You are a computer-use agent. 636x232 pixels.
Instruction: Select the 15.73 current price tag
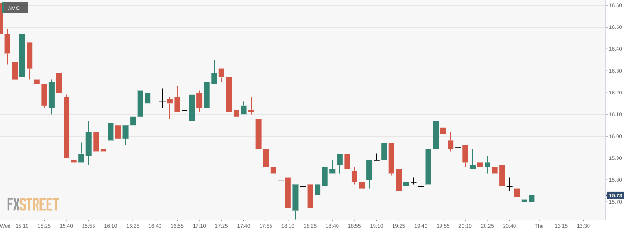pos(616,195)
